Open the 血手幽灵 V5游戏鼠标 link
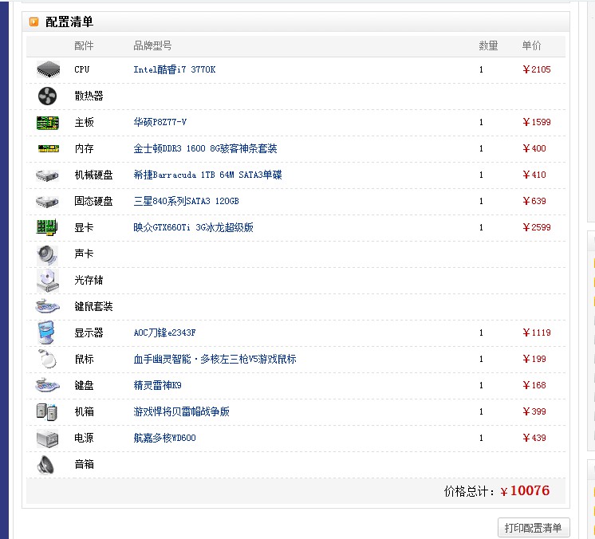595x539 pixels. pyautogui.click(x=215, y=359)
